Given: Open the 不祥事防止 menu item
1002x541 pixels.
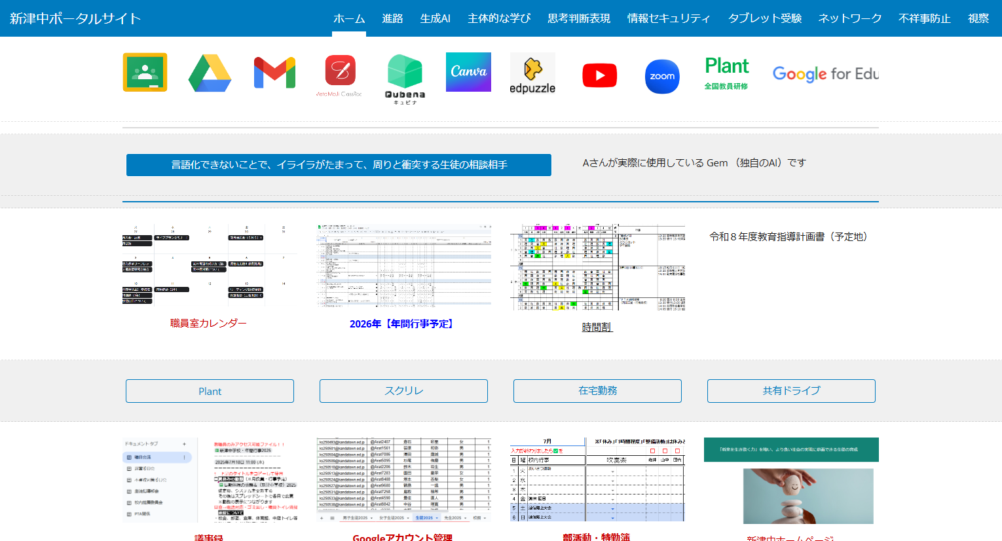Looking at the screenshot, I should coord(925,18).
